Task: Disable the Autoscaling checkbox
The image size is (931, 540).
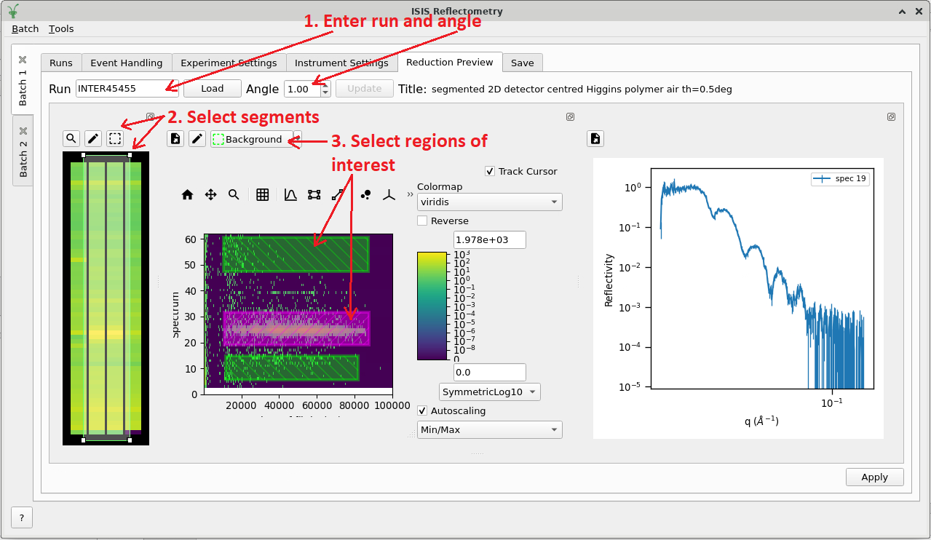Action: coord(422,410)
